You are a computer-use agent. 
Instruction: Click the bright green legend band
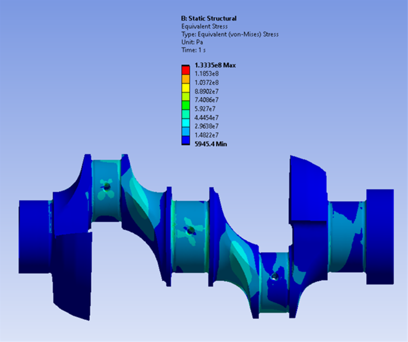(186, 106)
